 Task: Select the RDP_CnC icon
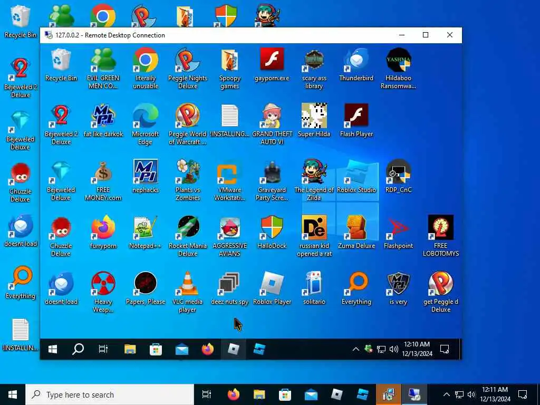(398, 171)
